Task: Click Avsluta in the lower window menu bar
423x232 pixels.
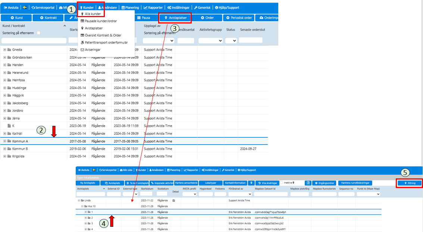Action: click(84, 170)
